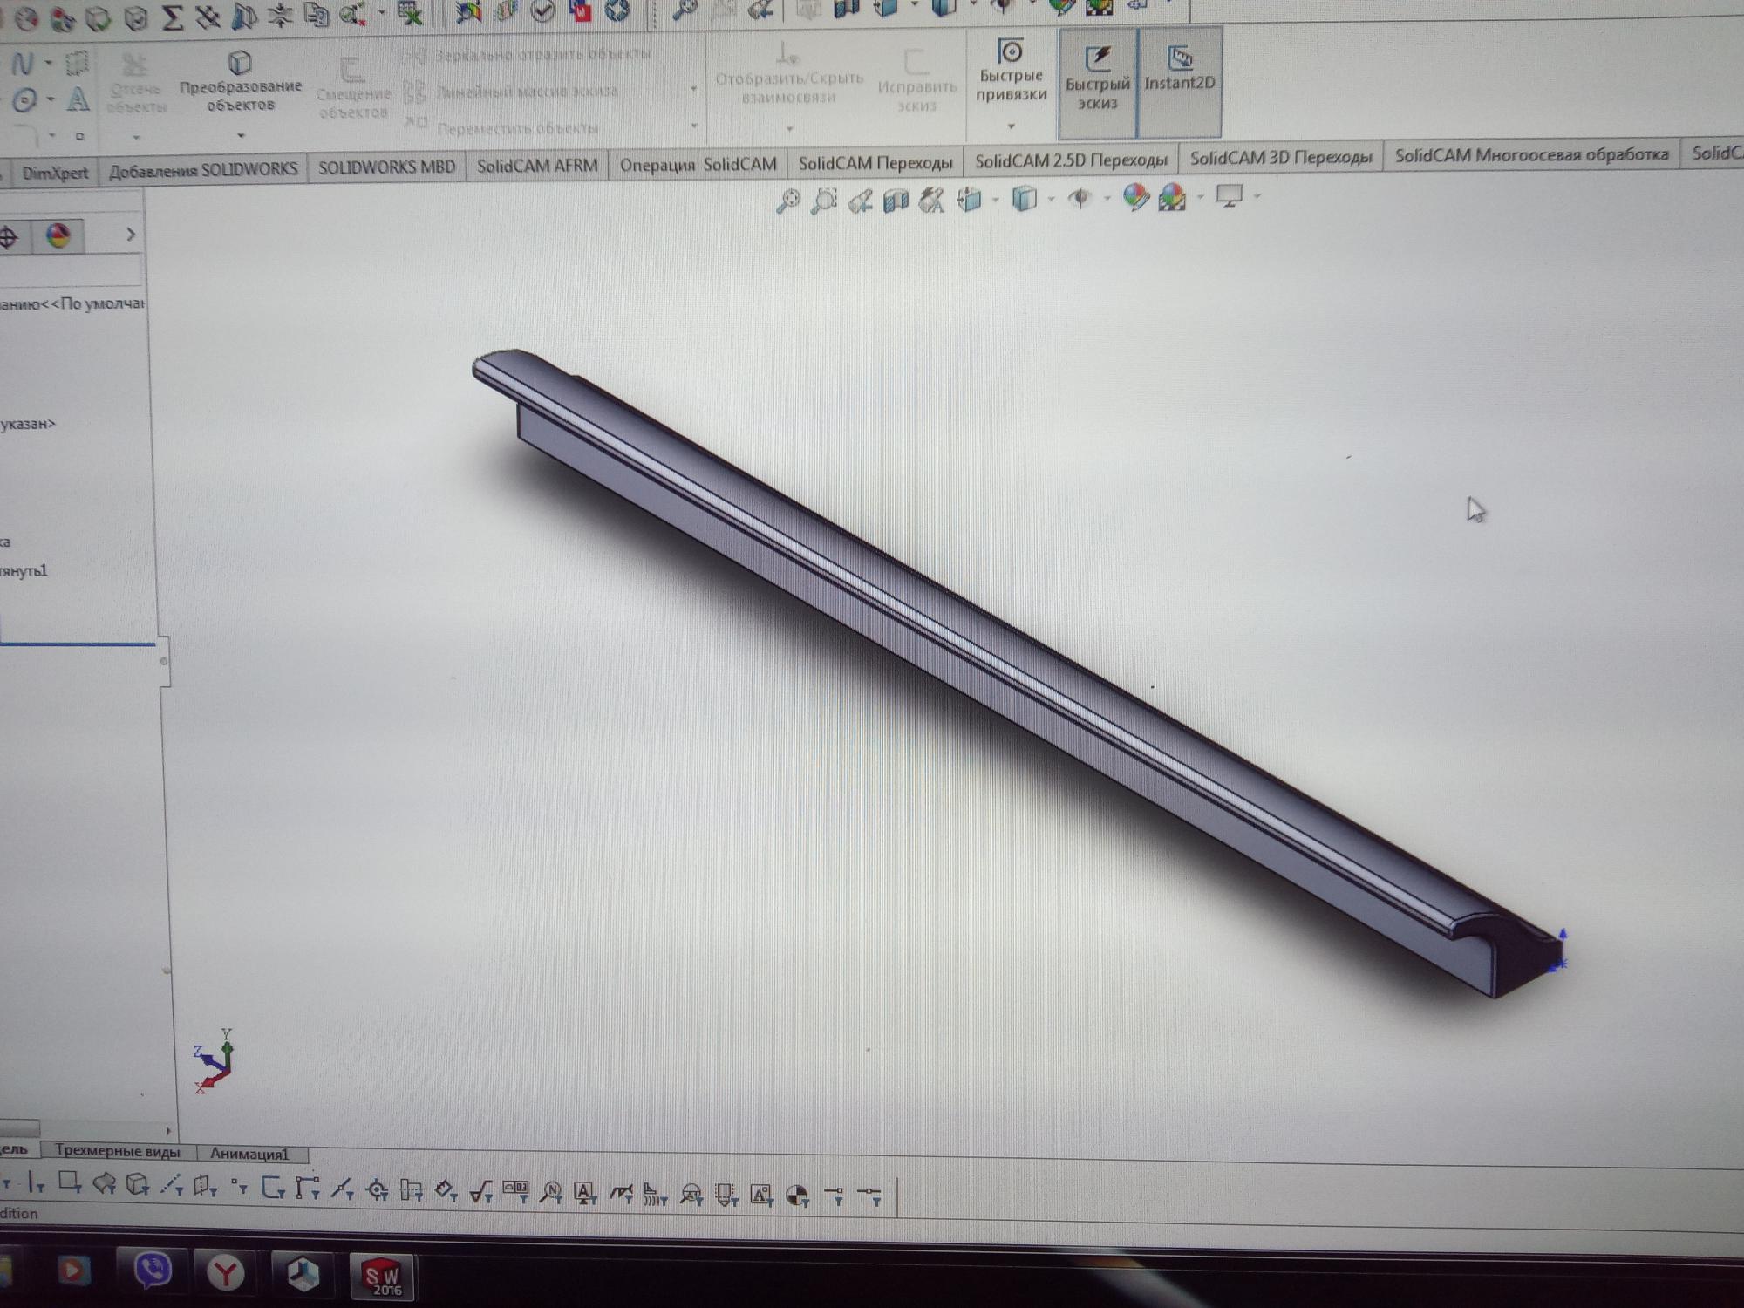Switch to SolidCAM 2.5D Переходы tab

pos(1071,161)
